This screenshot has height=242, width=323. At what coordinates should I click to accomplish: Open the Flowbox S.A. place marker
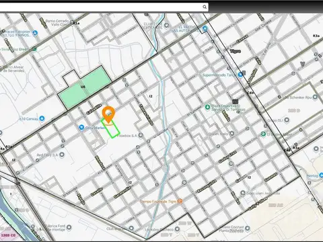click(x=141, y=136)
